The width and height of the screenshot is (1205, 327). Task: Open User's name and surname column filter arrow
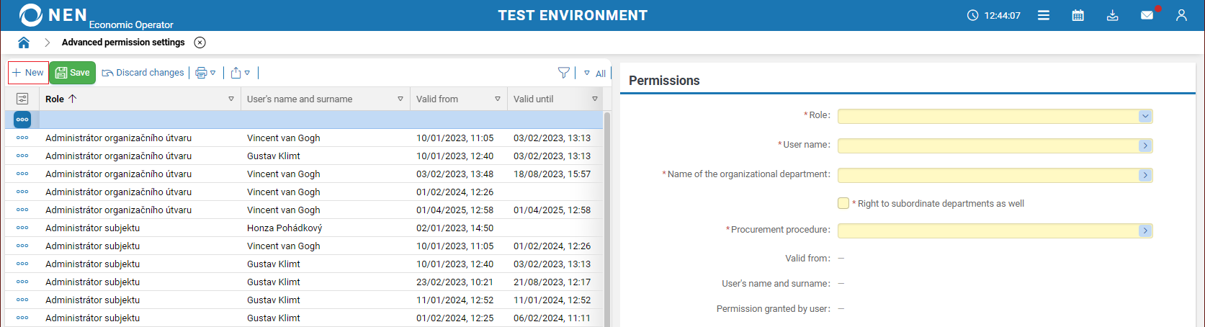tap(400, 99)
